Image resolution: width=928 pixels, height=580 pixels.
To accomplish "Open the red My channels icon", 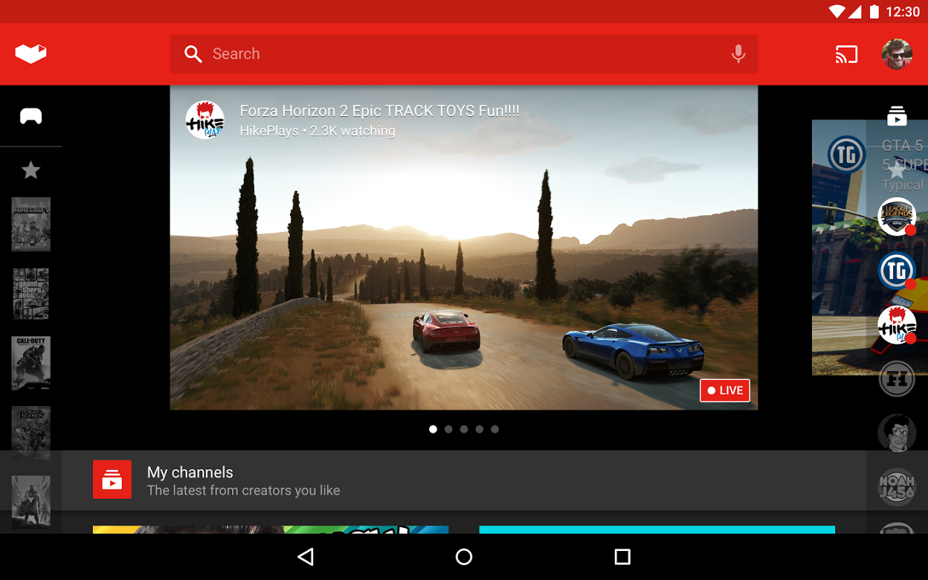I will tap(112, 479).
